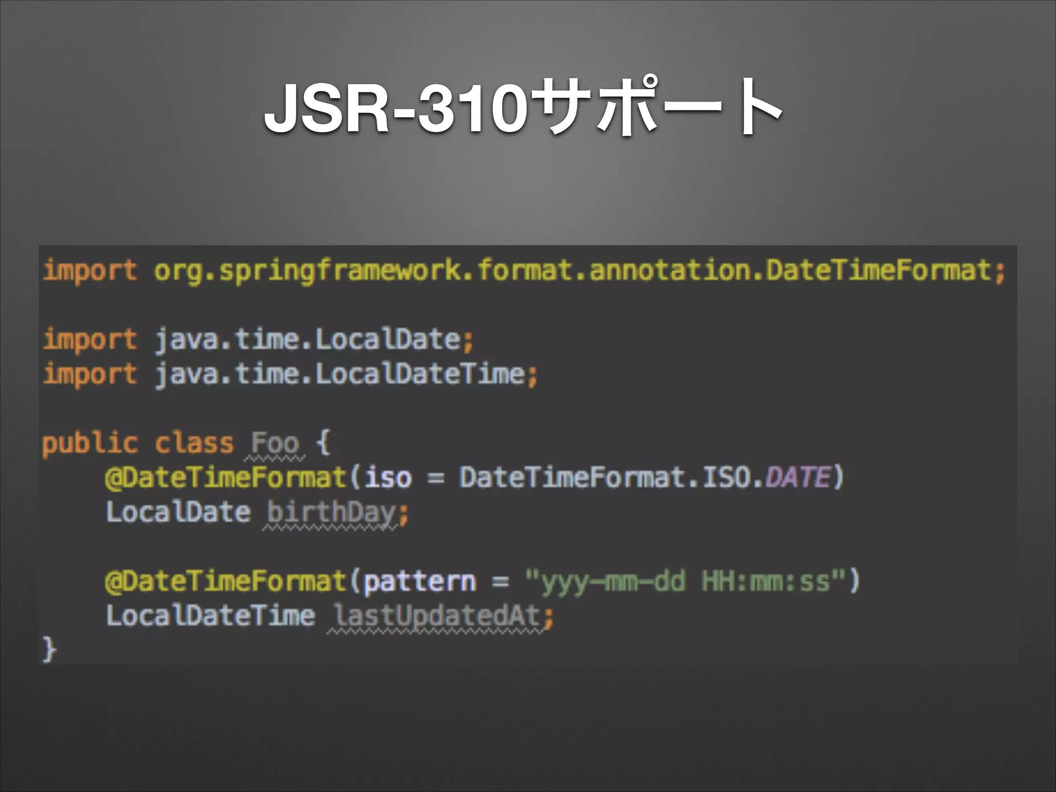Click the field name "lastUpdatedAt"
The height and width of the screenshot is (792, 1056).
click(x=437, y=616)
